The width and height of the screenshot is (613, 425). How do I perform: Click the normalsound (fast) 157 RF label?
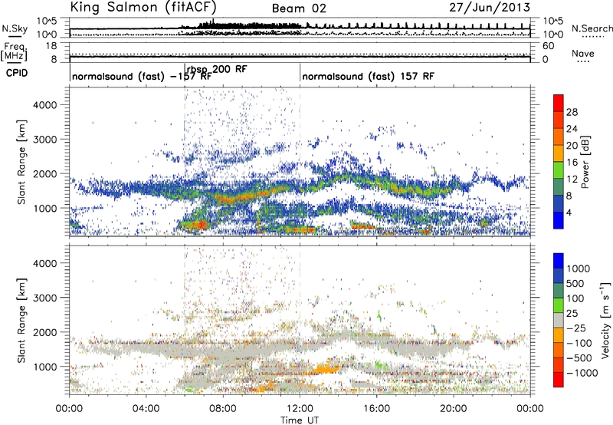tap(369, 76)
